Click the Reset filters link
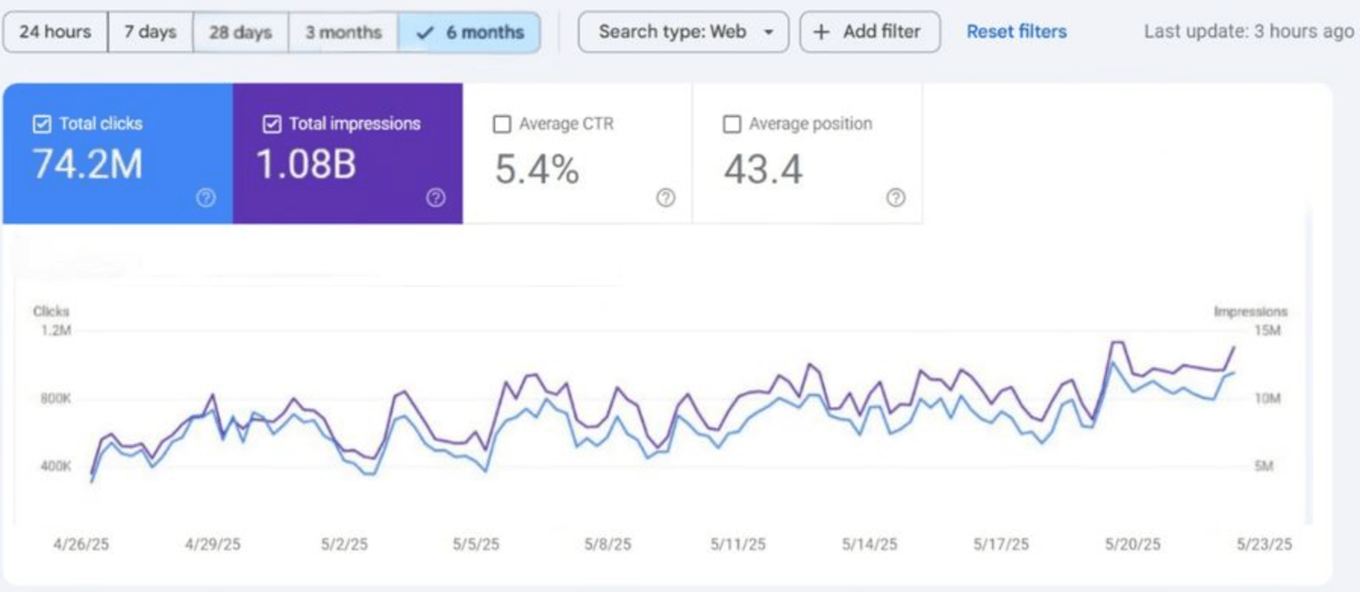 point(1016,33)
